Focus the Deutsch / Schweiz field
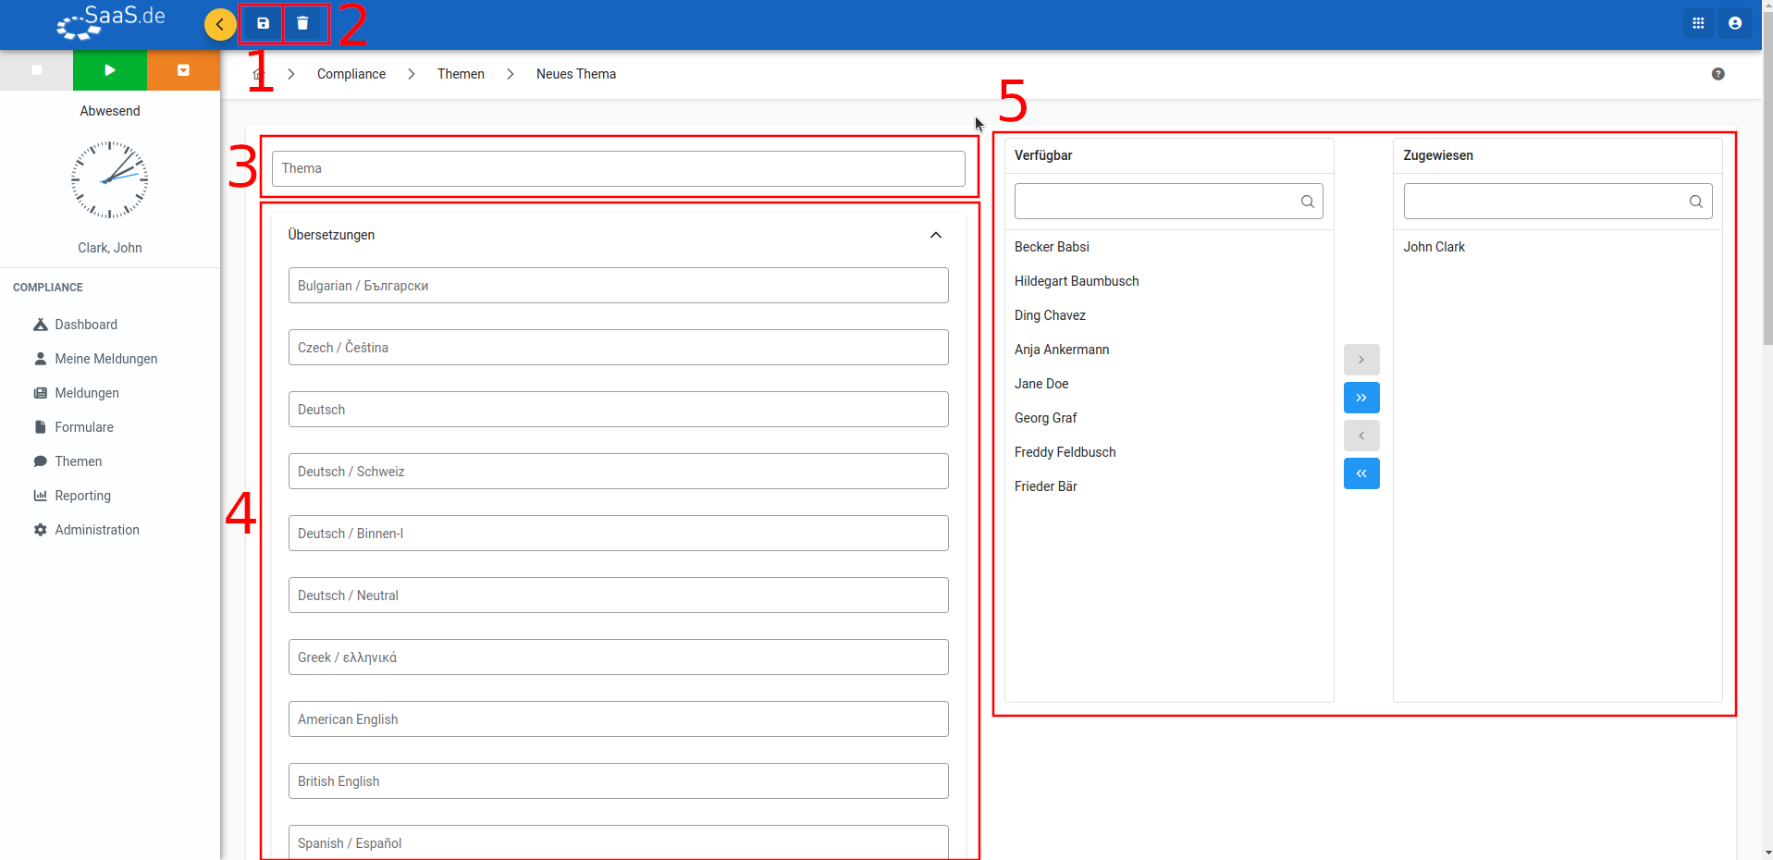The height and width of the screenshot is (860, 1773). [x=619, y=472]
